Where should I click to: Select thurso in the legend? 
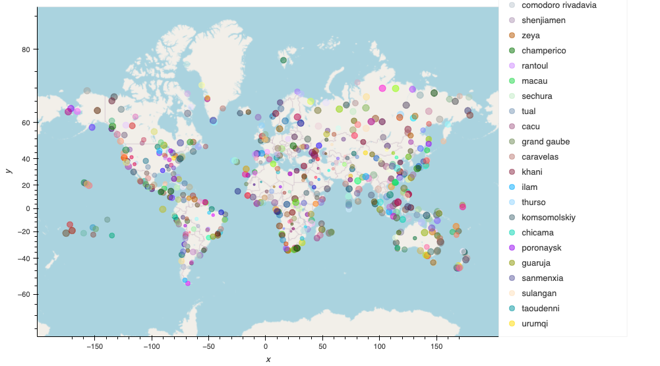527,202
